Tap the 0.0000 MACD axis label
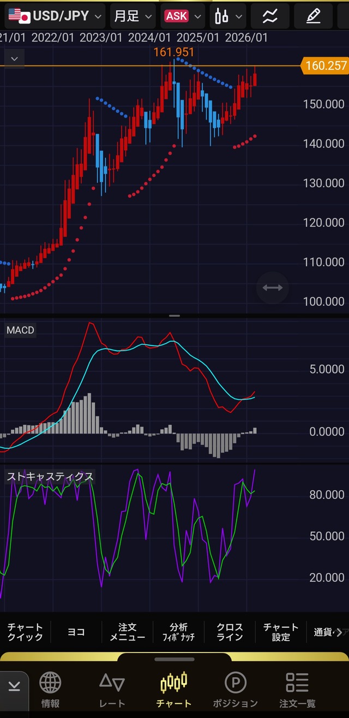This screenshot has width=349, height=718. coord(327,432)
